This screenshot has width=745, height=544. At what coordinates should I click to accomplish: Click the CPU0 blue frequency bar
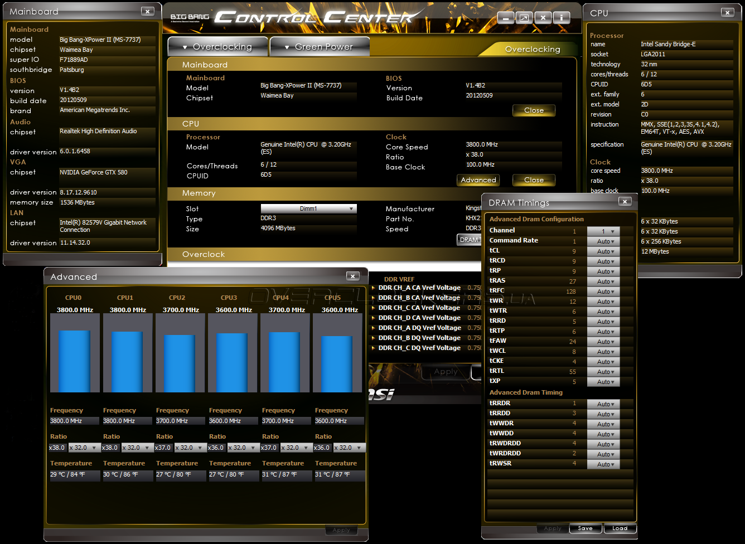[x=75, y=361]
